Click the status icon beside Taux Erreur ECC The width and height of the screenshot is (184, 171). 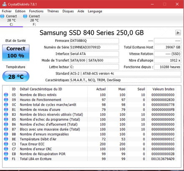[x=6, y=144]
